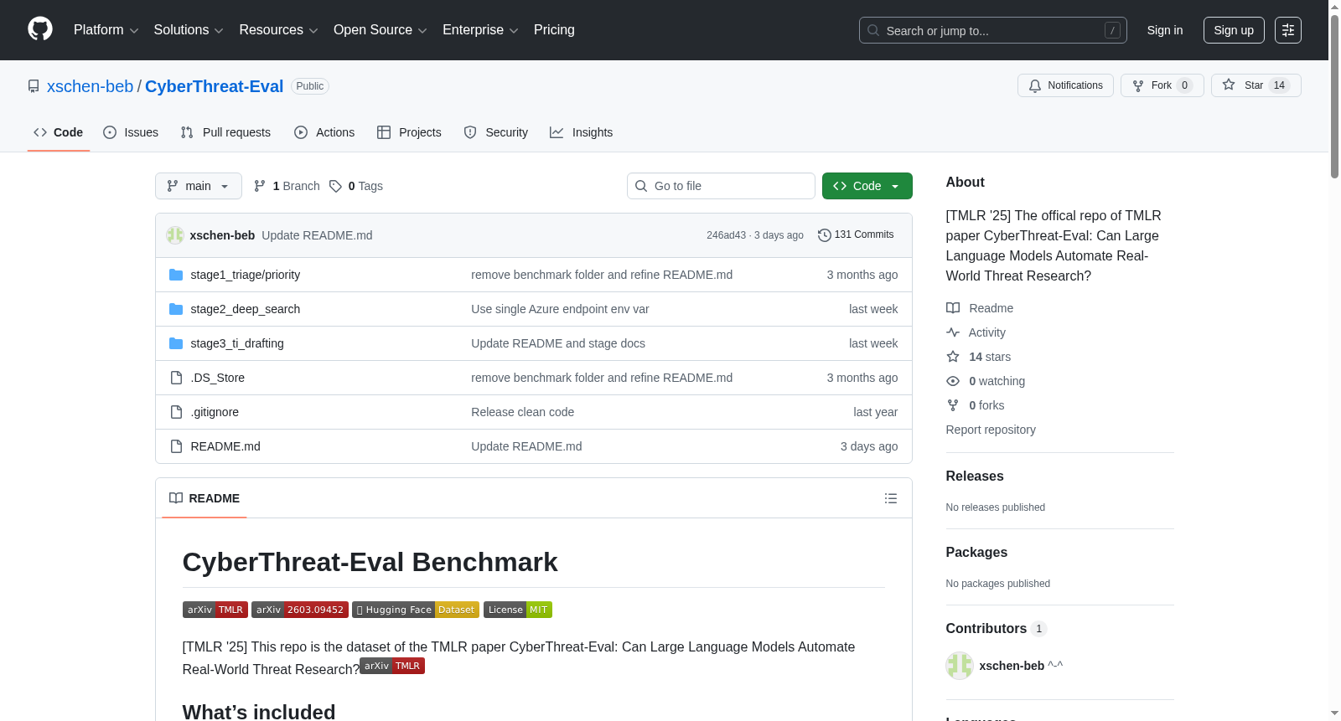This screenshot has width=1341, height=721.
Task: Click the Hugging Face Dataset badge
Action: coord(416,610)
